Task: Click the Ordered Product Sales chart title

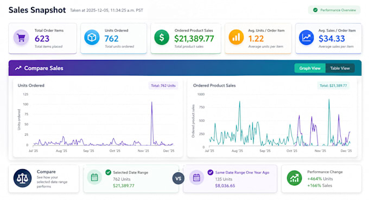Action: coord(214,85)
